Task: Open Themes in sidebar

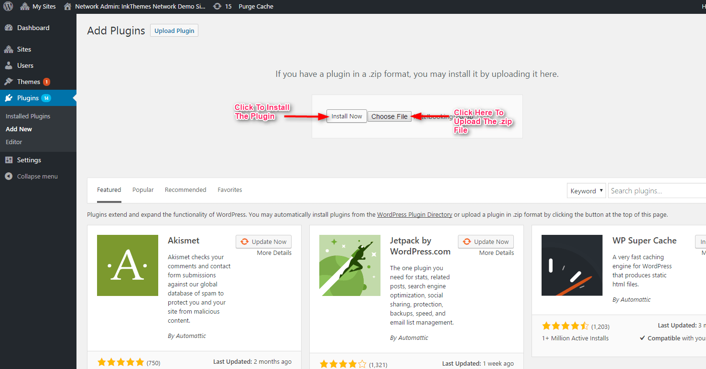Action: coord(29,82)
